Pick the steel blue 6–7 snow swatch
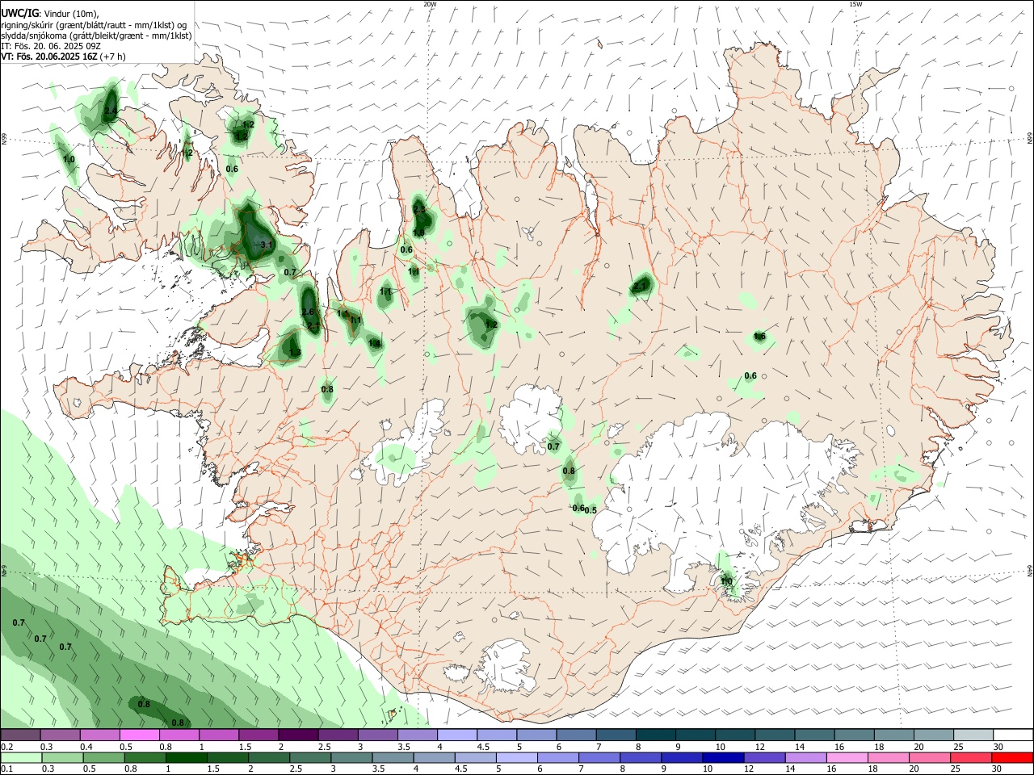The height and width of the screenshot is (775, 1034). point(577,735)
